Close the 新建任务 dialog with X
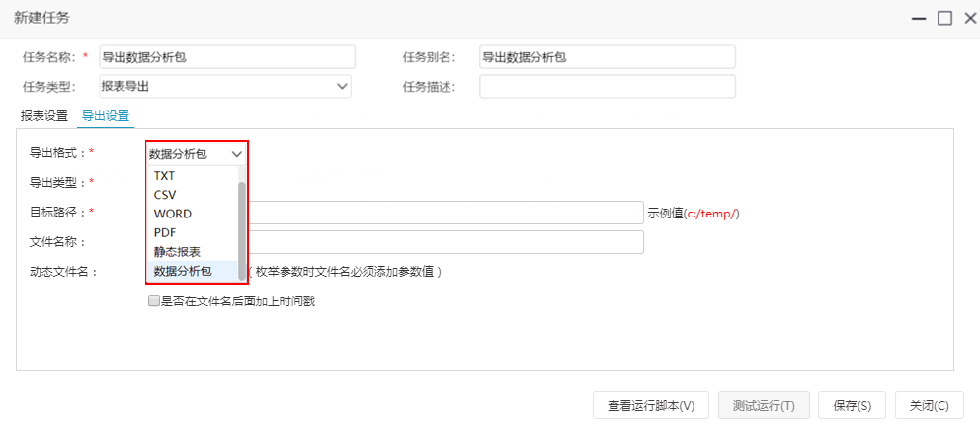Image resolution: width=980 pixels, height=434 pixels. (970, 18)
